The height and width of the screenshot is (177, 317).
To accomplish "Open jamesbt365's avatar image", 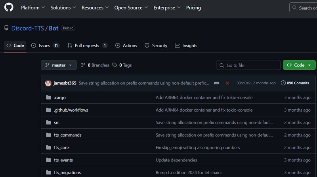I will 48,83.
